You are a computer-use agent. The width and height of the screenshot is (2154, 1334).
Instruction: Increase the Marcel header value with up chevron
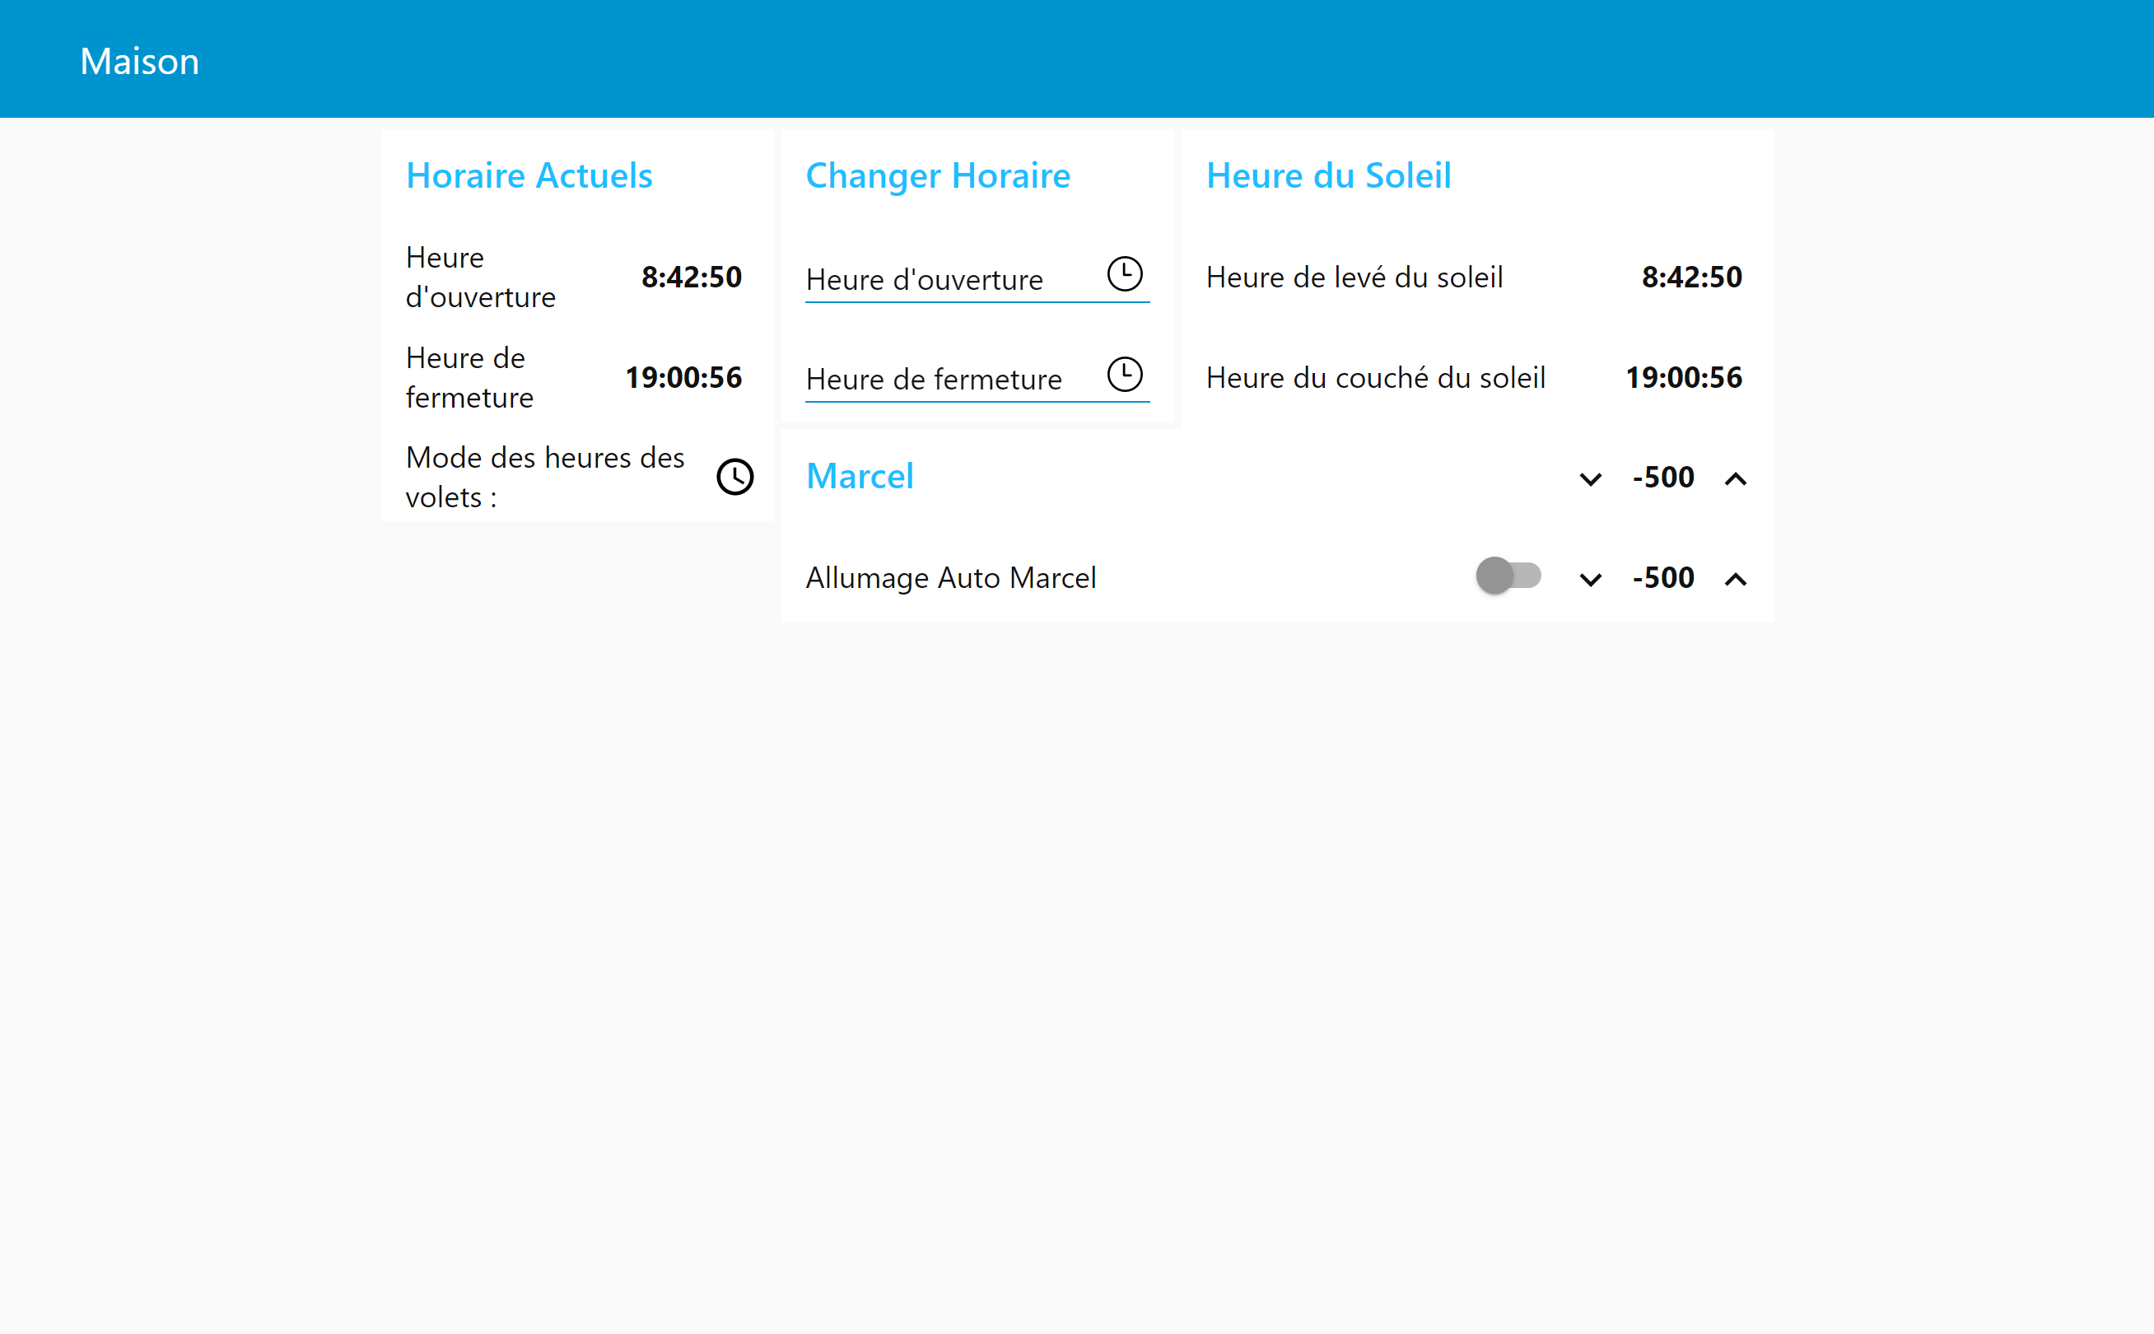pos(1735,479)
